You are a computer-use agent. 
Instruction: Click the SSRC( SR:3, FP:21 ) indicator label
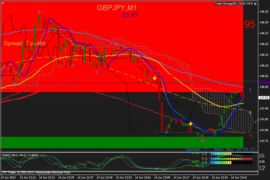click(20, 155)
